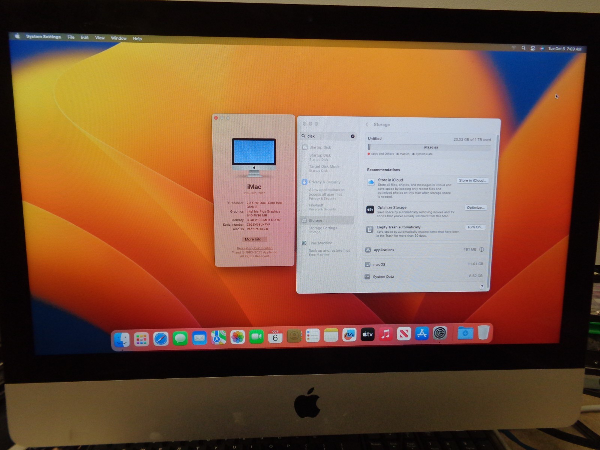600x450 pixels.
Task: Open News app in the Dock
Action: (x=404, y=333)
